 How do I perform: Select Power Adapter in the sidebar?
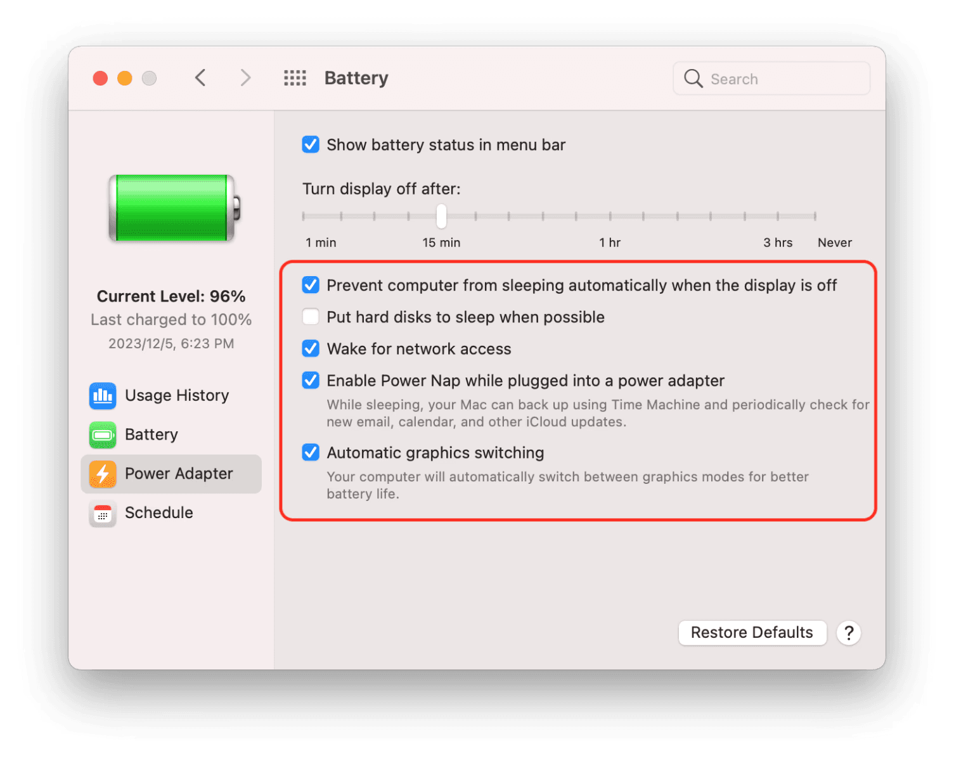pyautogui.click(x=179, y=474)
